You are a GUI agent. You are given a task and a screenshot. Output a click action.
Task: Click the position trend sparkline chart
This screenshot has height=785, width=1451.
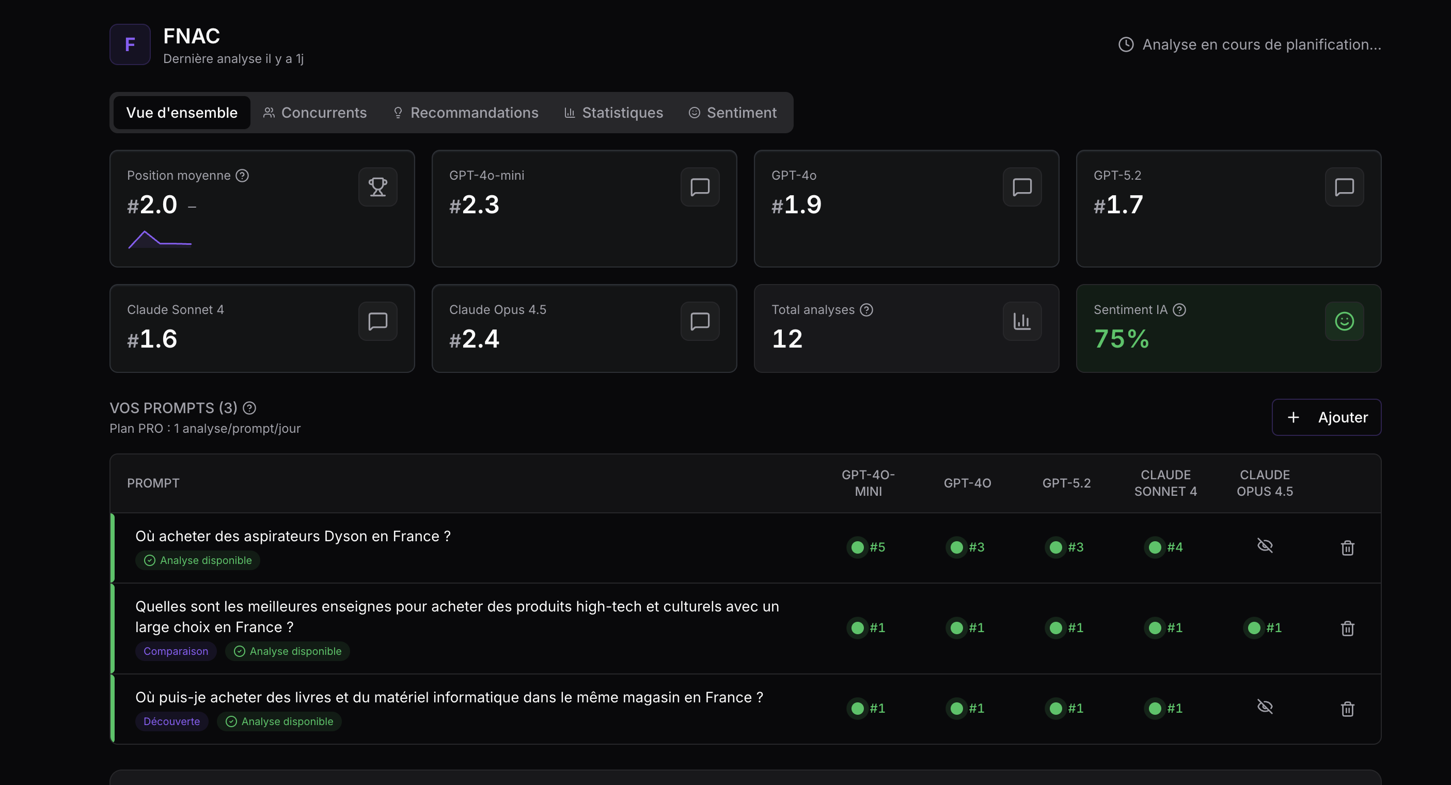point(160,240)
